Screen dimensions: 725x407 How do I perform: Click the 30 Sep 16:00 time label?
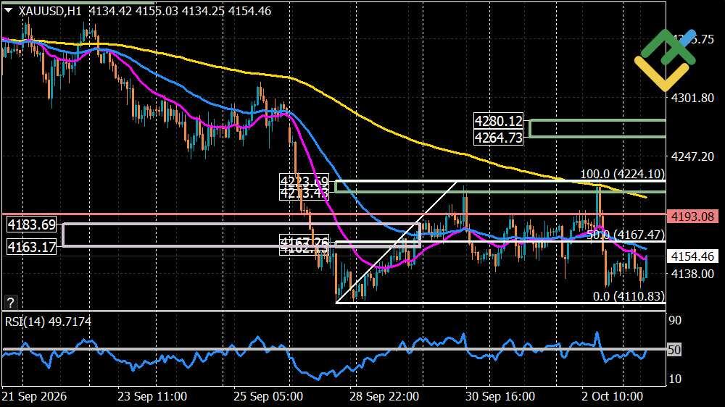coord(500,396)
